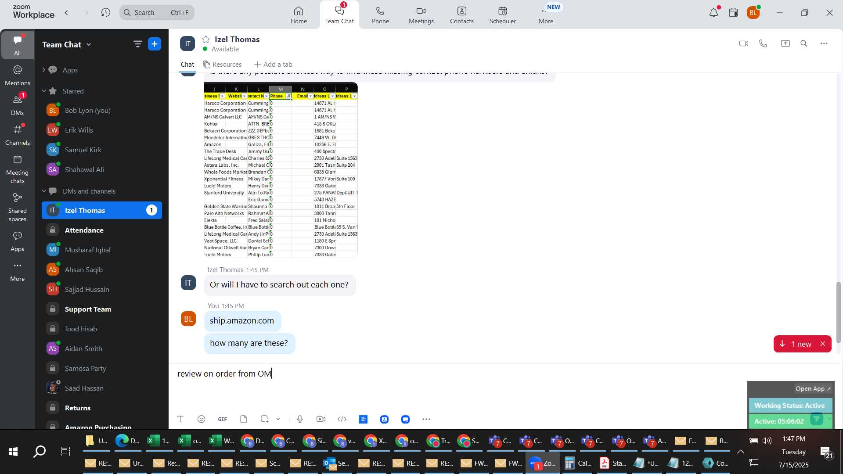Attach a file to the message
Screen dimensions: 843x474
click(244, 419)
